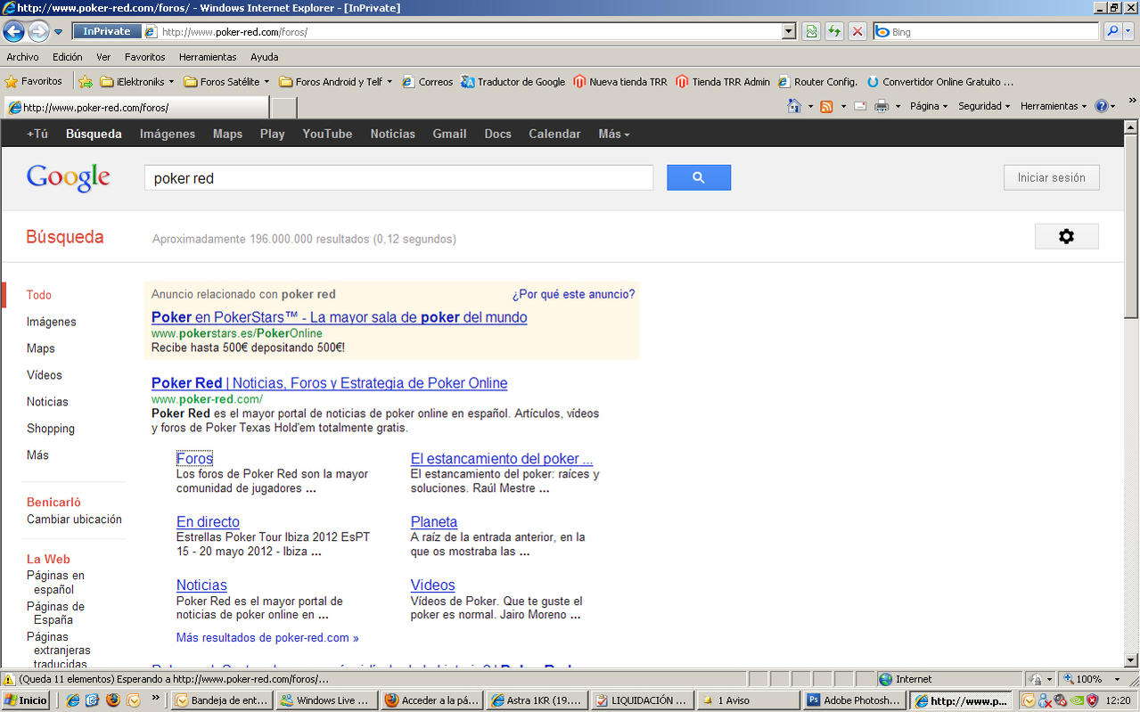This screenshot has width=1140, height=712.
Task: Click the Windows Inicio start button
Action: pyautogui.click(x=26, y=700)
